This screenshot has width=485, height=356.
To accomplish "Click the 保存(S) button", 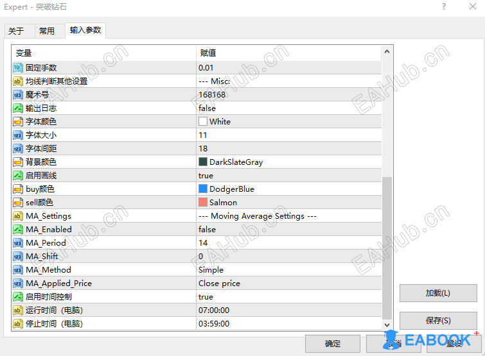I will (438, 321).
